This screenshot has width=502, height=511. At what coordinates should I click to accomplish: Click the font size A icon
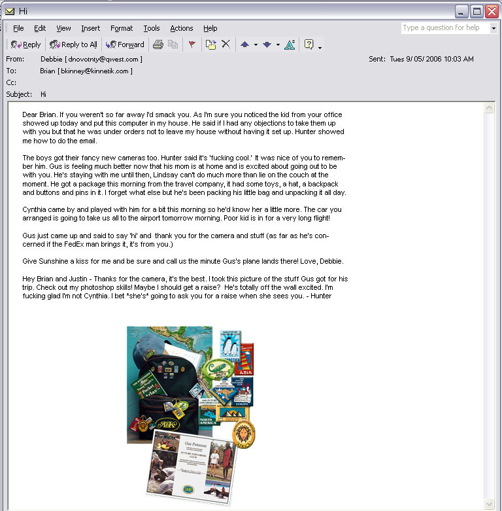click(290, 44)
